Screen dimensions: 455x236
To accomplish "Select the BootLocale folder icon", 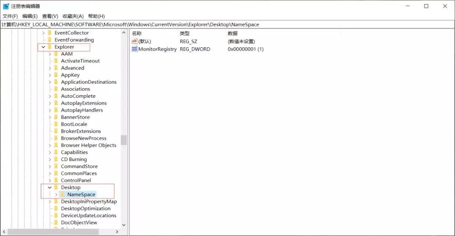I will [56, 124].
